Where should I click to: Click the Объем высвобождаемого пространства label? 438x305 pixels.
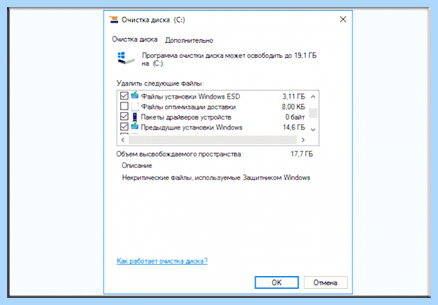click(179, 154)
